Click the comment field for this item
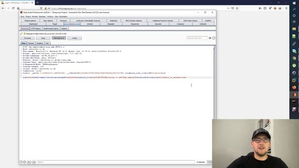 [x=197, y=38]
